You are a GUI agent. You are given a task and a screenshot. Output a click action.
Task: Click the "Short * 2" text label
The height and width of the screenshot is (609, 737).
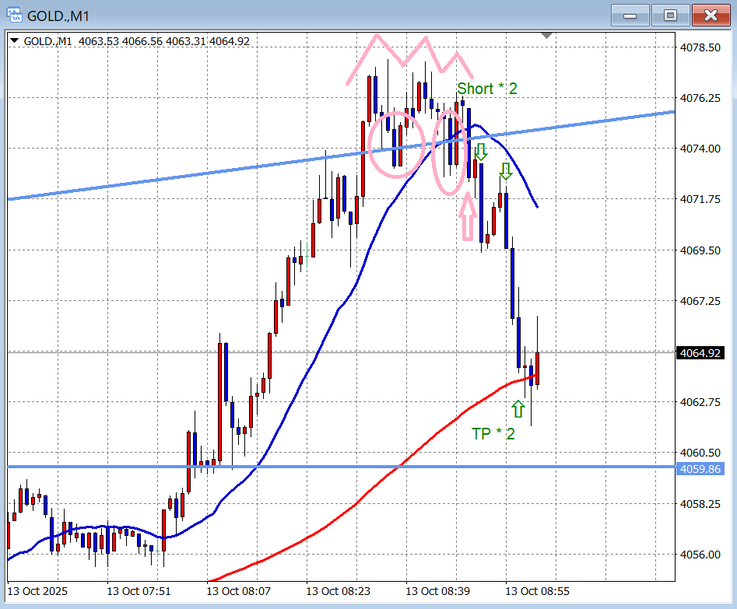tap(486, 89)
